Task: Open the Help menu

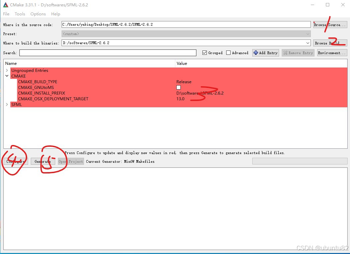Action: pos(56,14)
